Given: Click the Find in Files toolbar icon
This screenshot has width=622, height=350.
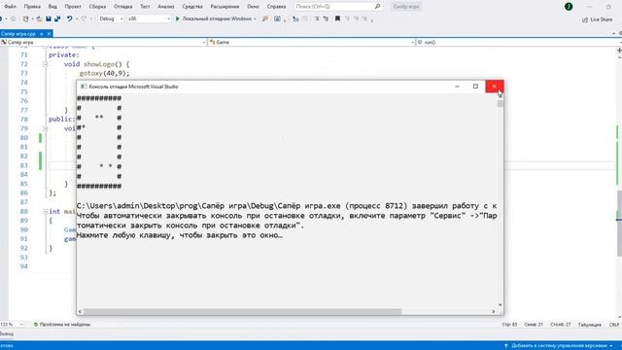Looking at the screenshot, I should click(277, 18).
